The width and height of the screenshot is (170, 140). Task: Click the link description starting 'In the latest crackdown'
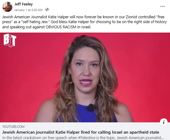(x=83, y=138)
